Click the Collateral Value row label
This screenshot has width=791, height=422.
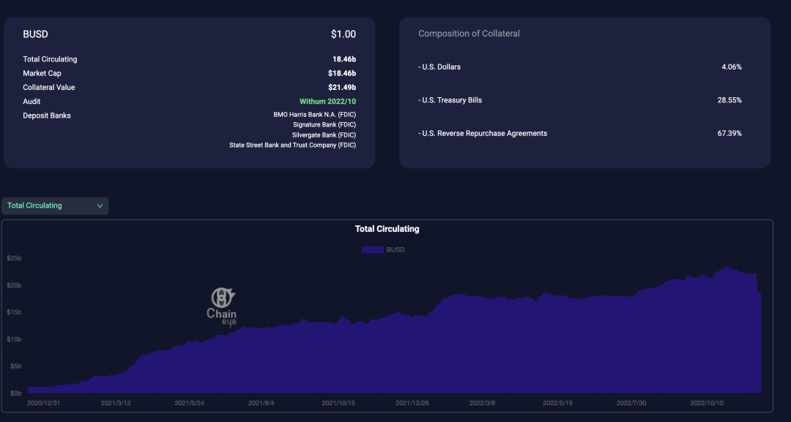pos(49,88)
